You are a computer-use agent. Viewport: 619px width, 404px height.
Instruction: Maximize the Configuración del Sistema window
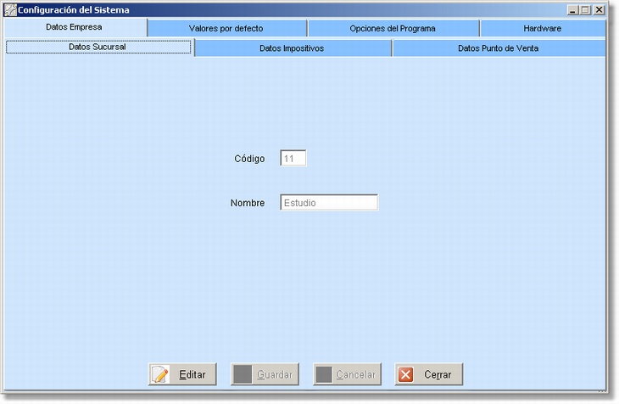[x=585, y=10]
